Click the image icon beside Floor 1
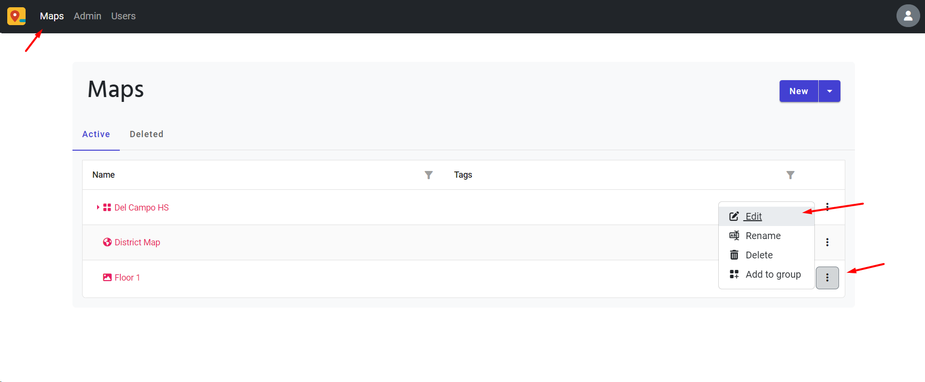Screen dimensions: 925x382 [107, 277]
